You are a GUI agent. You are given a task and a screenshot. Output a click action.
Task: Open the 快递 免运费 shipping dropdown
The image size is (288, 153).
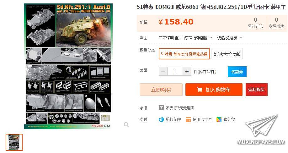[230, 38]
